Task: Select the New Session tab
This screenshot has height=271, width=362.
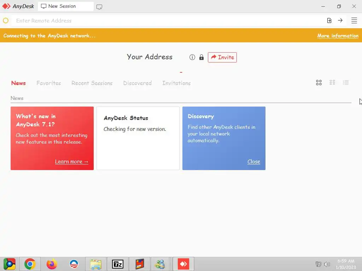Action: (x=66, y=6)
